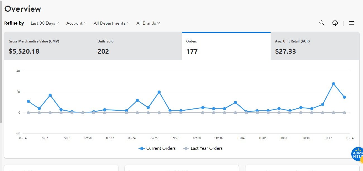Open the Quick Help bubble
The width and height of the screenshot is (363, 171).
pos(357,154)
